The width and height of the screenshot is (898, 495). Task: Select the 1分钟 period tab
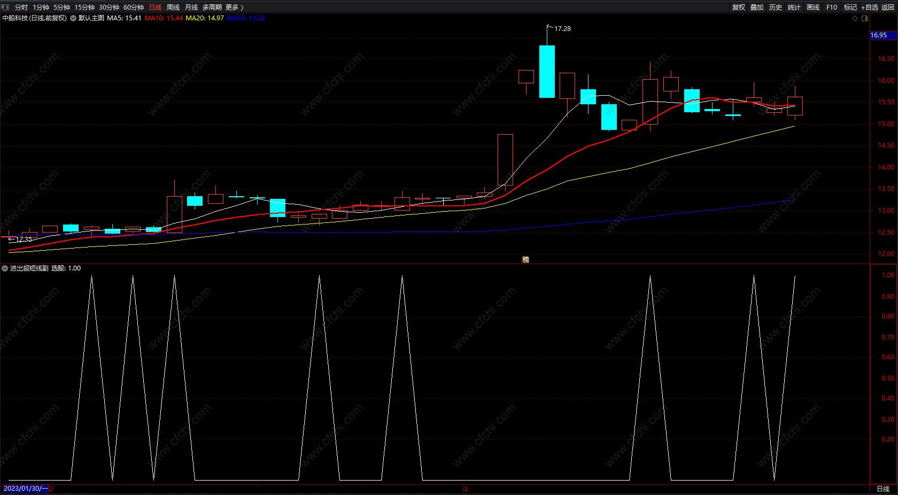click(41, 7)
